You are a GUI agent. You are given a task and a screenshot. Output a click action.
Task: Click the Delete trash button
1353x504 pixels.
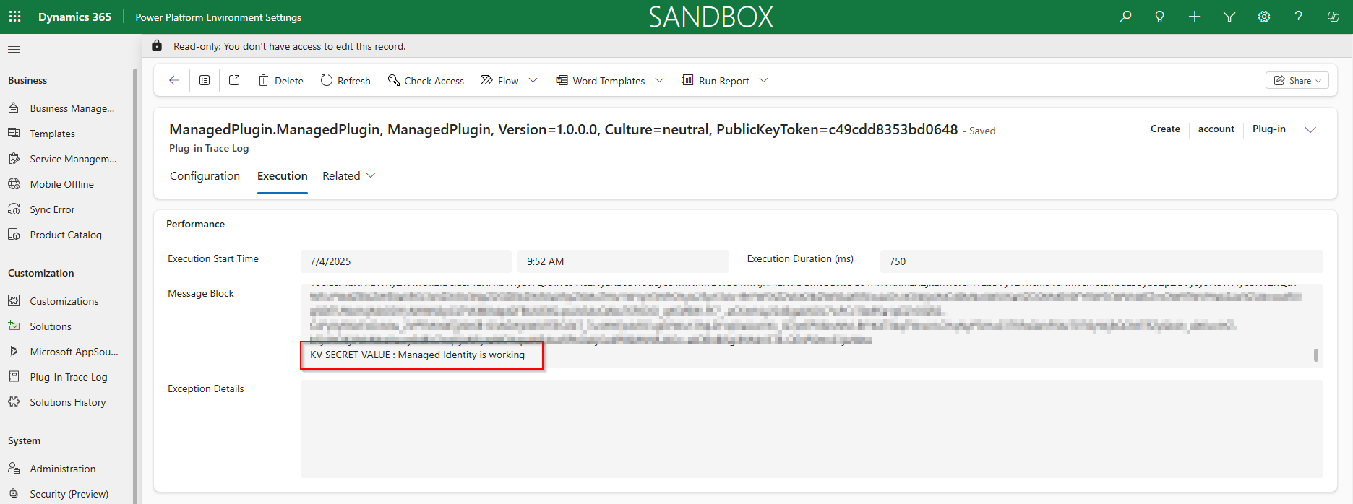(281, 81)
